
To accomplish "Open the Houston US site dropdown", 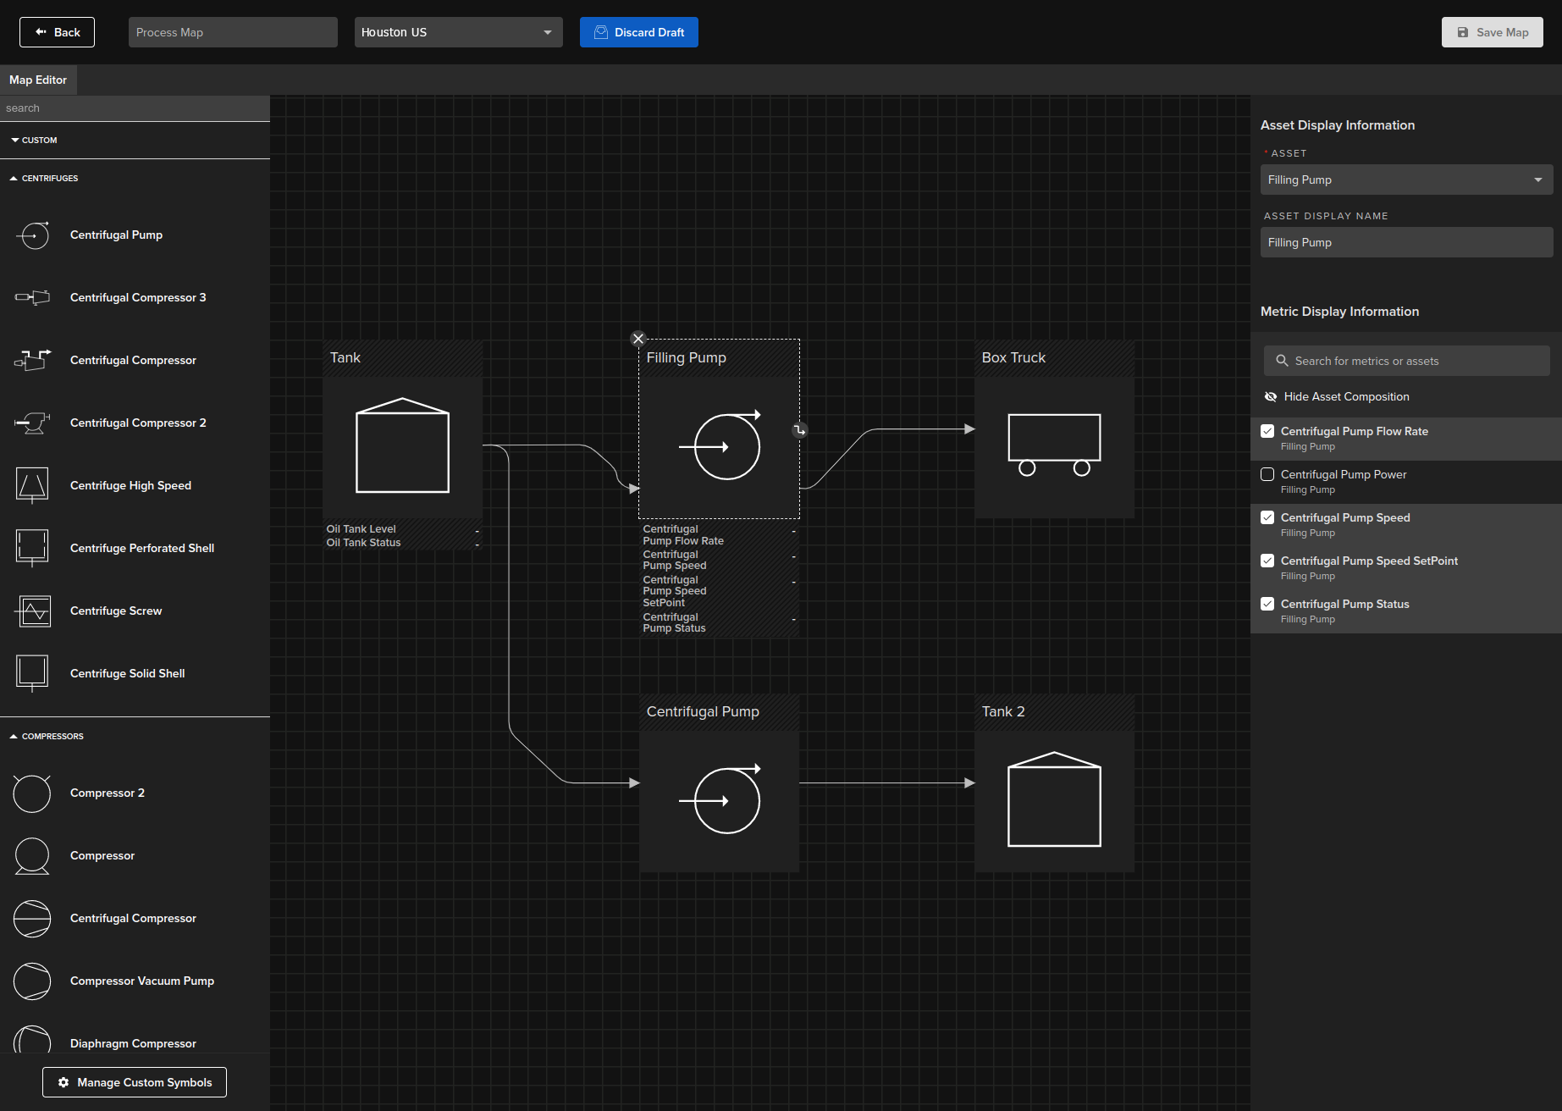I will [x=458, y=32].
